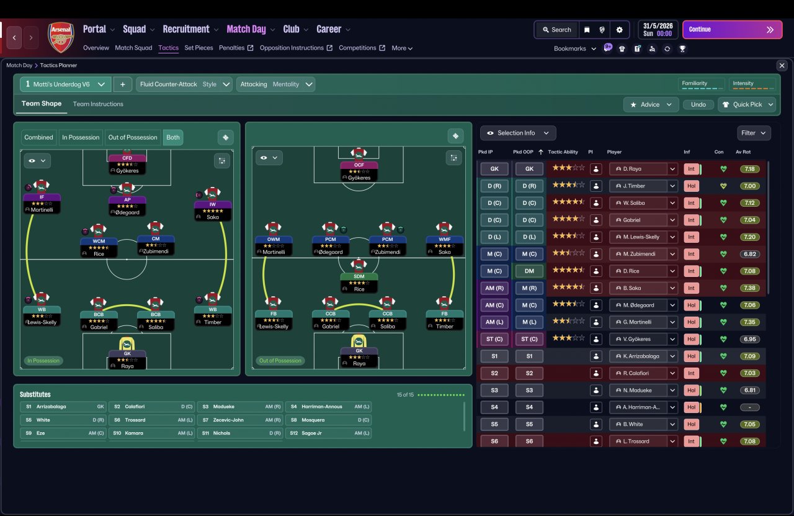Select Rice SDM shirt on Out of Possession pitch
The width and height of the screenshot is (794, 516).
[x=359, y=265]
